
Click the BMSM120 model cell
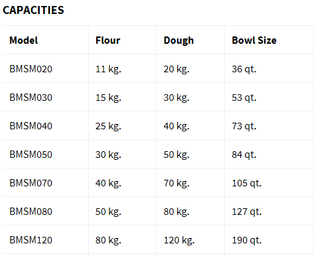pyautogui.click(x=31, y=240)
